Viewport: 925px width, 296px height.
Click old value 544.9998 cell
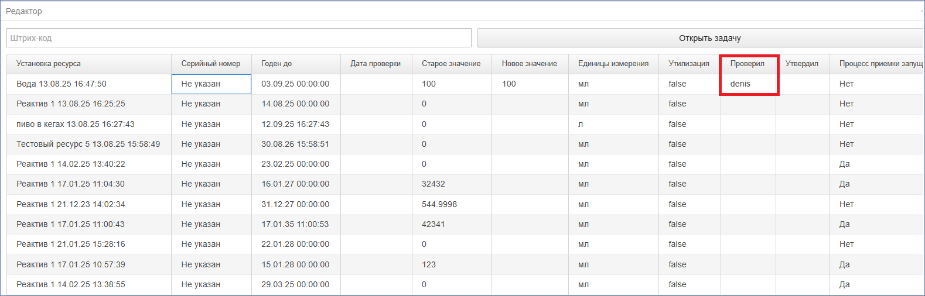point(452,204)
